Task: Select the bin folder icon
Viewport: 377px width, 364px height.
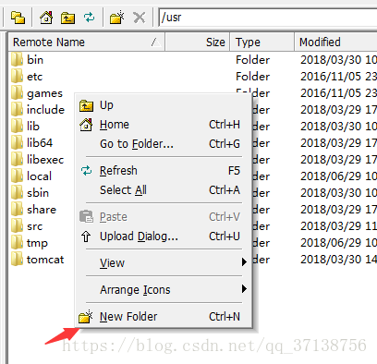Action: tap(17, 59)
